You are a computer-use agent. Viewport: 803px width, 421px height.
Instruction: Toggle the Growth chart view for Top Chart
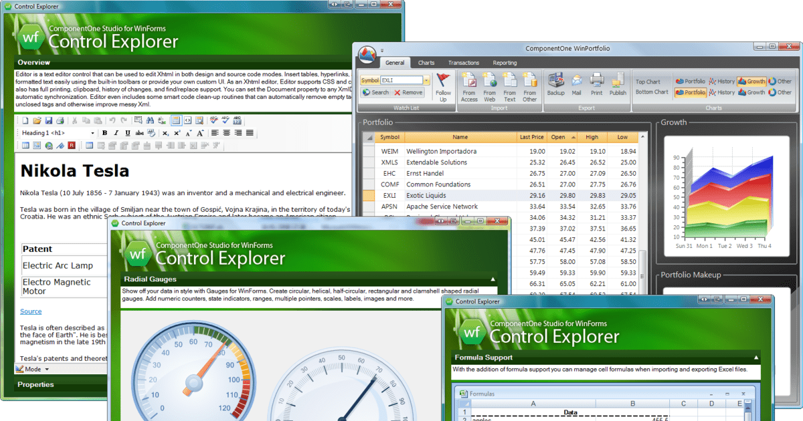[x=751, y=81]
